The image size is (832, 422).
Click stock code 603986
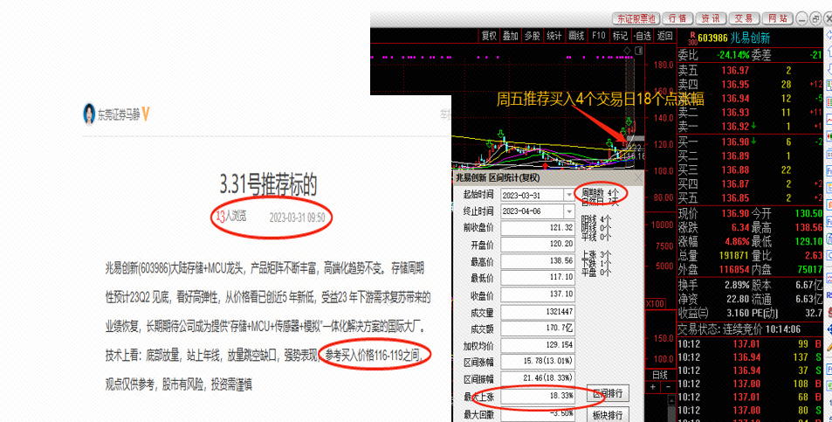pos(712,38)
